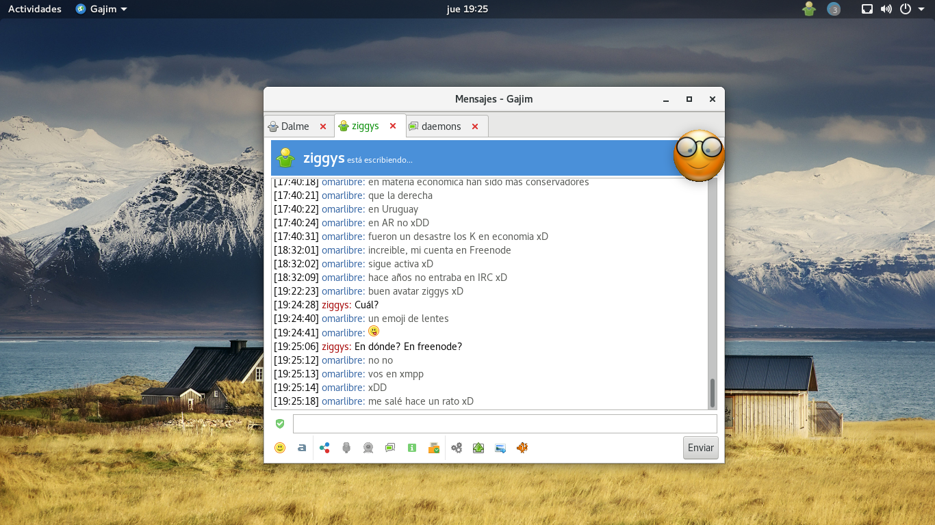935x525 pixels.
Task: Click the network connection icon in top bar
Action: [x=867, y=9]
